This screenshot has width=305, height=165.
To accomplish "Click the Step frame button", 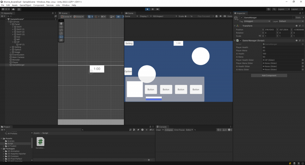I will click(158, 9).
